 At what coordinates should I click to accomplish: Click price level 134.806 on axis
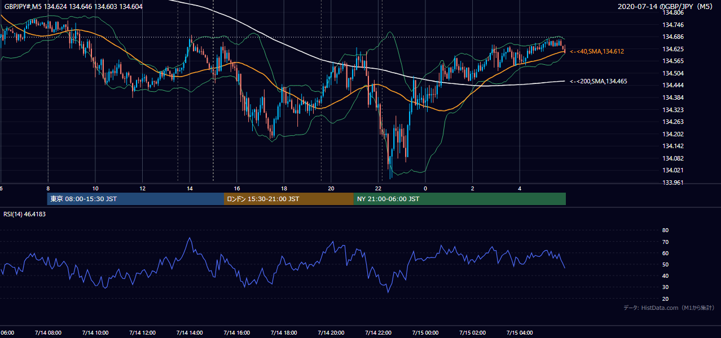(x=672, y=12)
